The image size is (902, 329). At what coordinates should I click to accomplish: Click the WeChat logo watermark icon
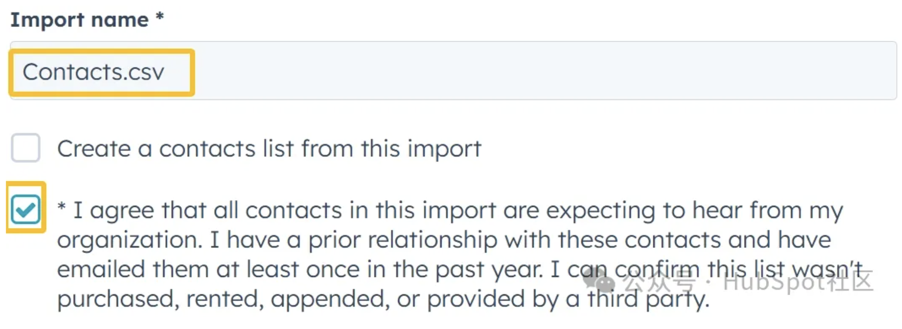(598, 281)
